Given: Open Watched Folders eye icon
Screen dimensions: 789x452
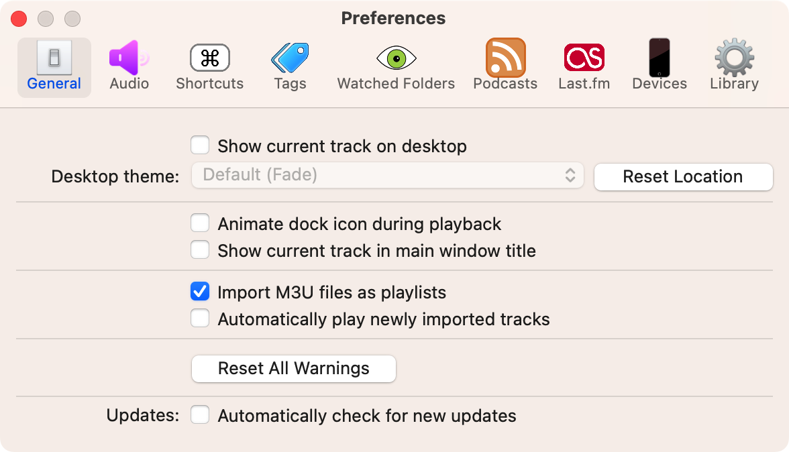Looking at the screenshot, I should coord(397,58).
